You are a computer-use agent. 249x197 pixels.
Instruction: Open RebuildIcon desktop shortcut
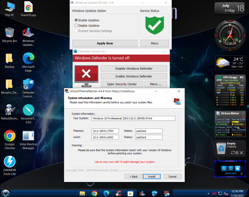point(10,112)
